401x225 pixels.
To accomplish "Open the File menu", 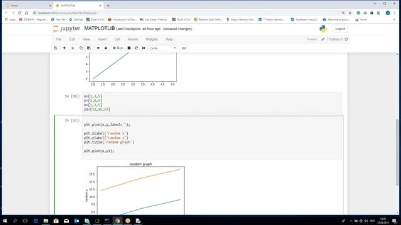I will 58,39.
